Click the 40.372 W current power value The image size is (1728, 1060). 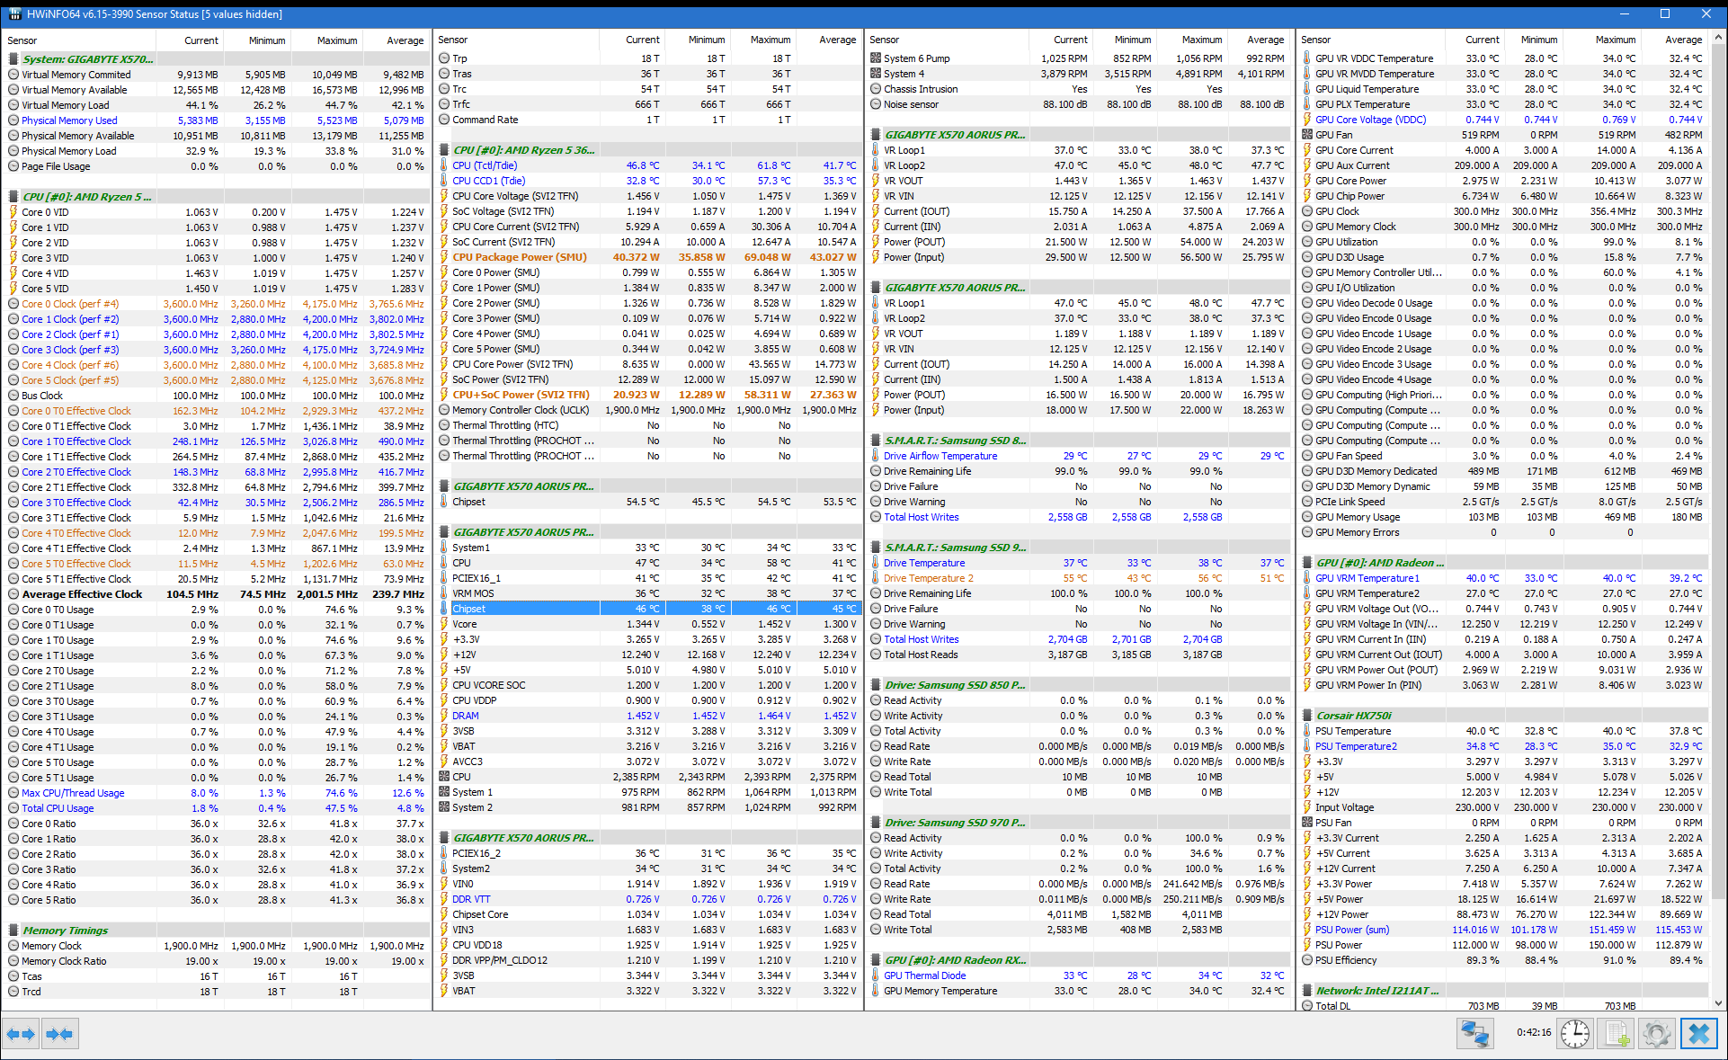637,257
